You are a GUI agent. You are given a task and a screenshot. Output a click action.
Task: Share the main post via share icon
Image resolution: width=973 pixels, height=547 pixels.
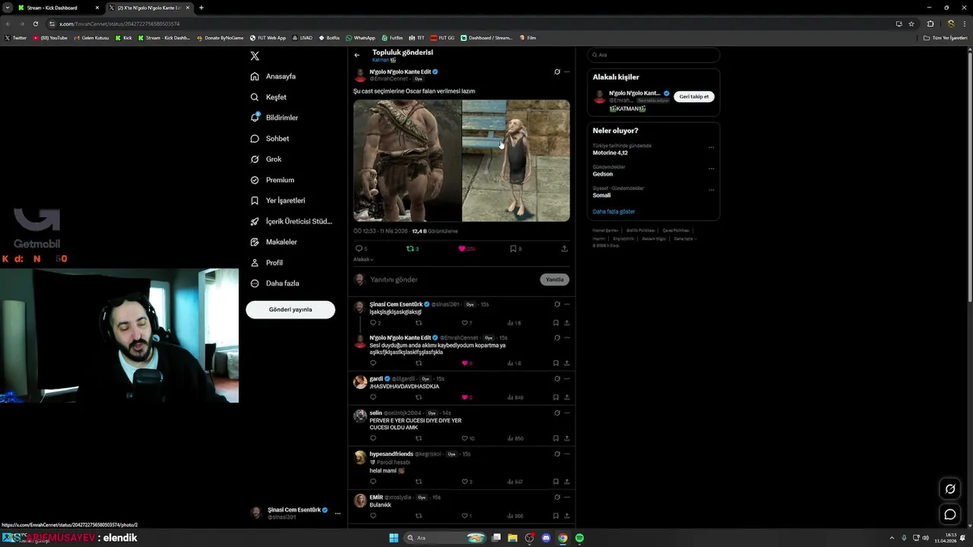click(x=564, y=248)
